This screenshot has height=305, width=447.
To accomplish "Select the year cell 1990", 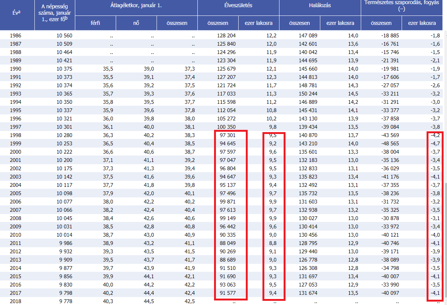I will click(x=16, y=69).
